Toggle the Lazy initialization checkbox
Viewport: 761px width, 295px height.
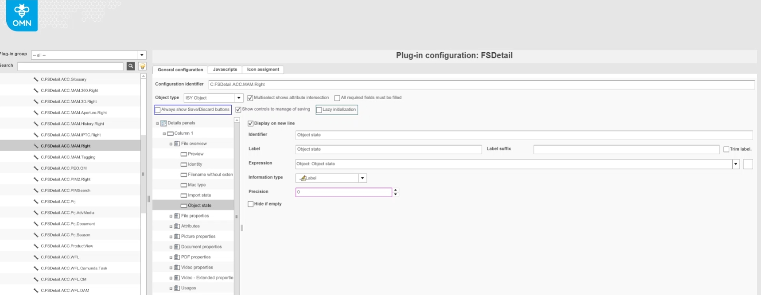319,110
